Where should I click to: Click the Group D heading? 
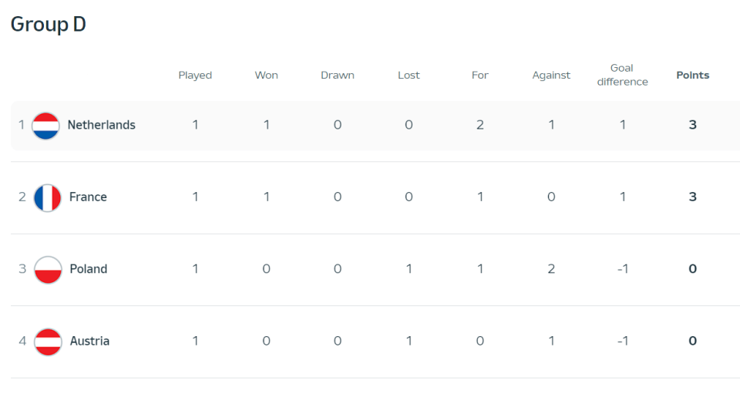coord(48,25)
